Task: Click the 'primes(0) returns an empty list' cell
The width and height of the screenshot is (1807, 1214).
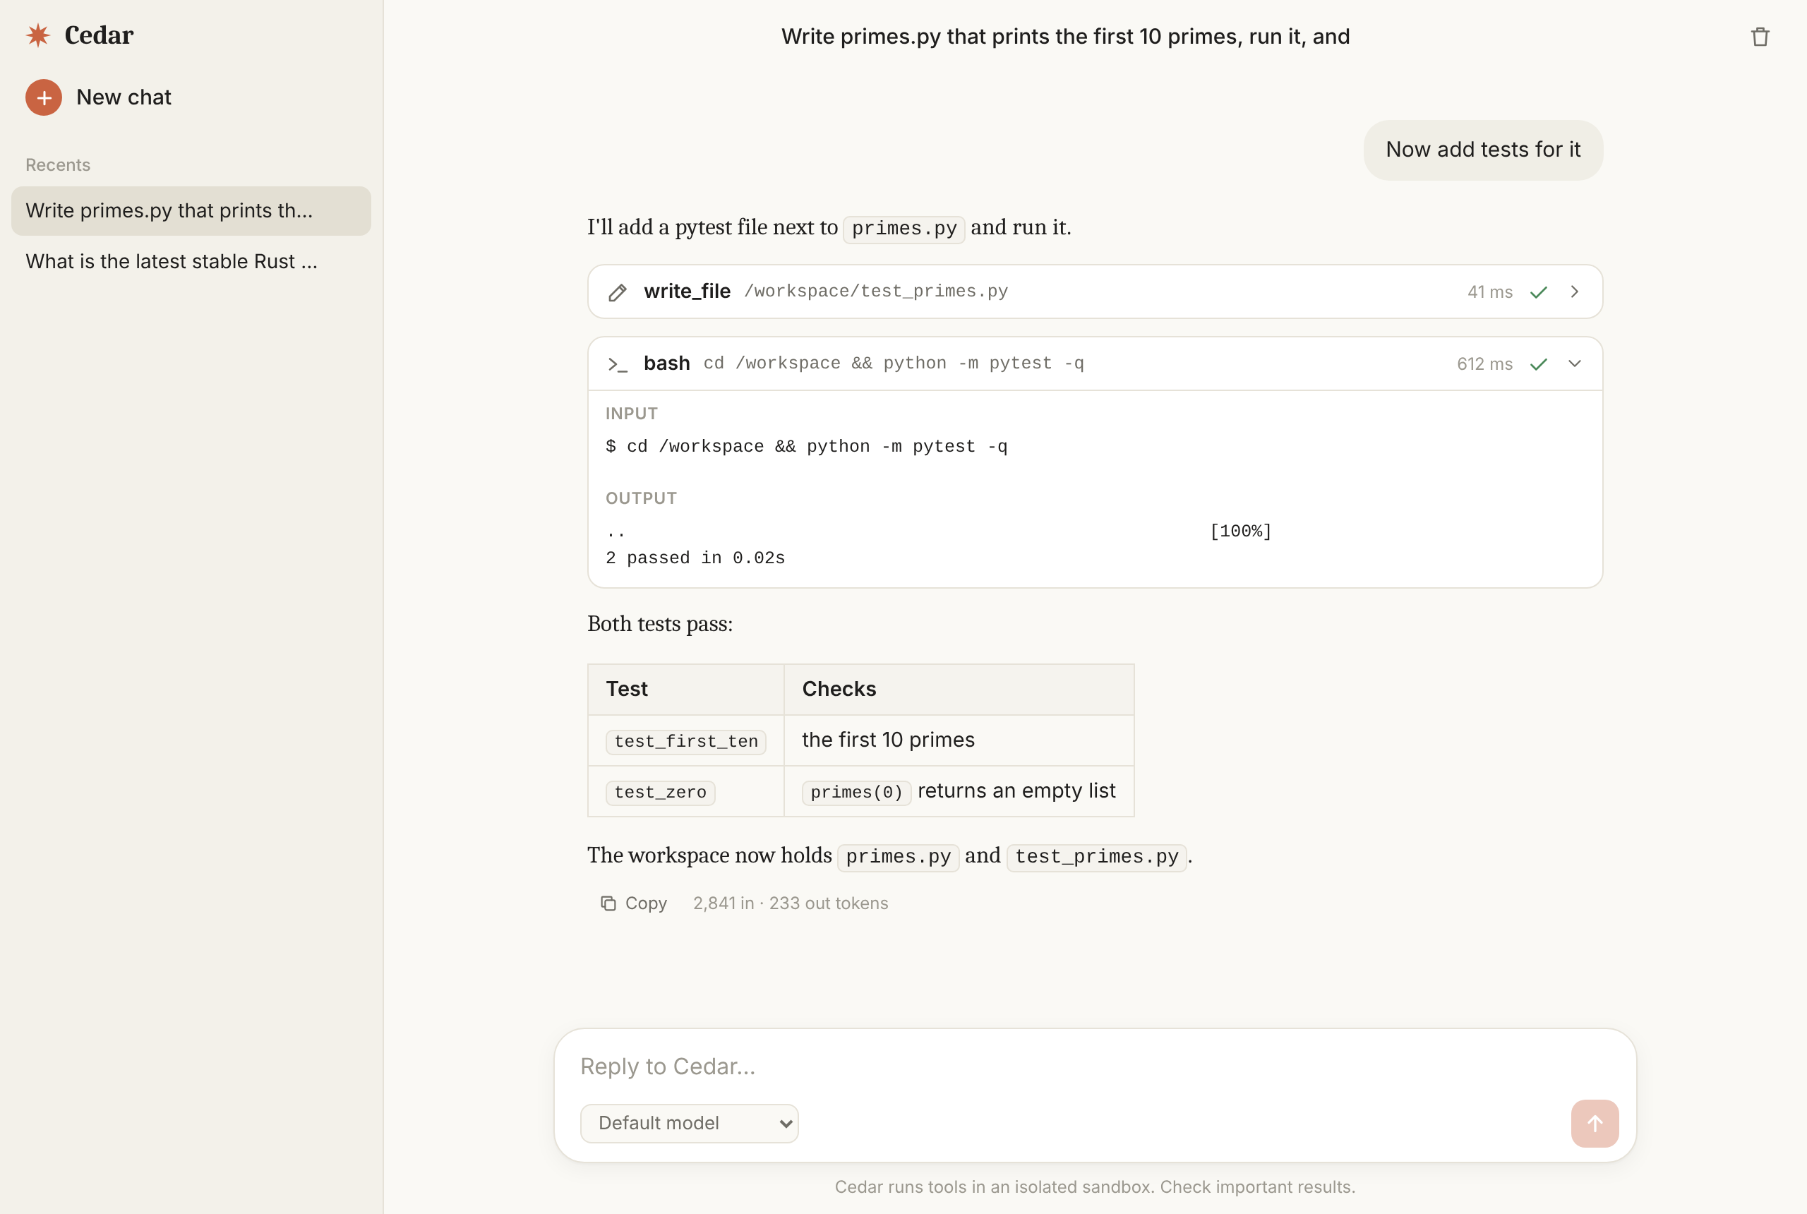Action: (959, 791)
